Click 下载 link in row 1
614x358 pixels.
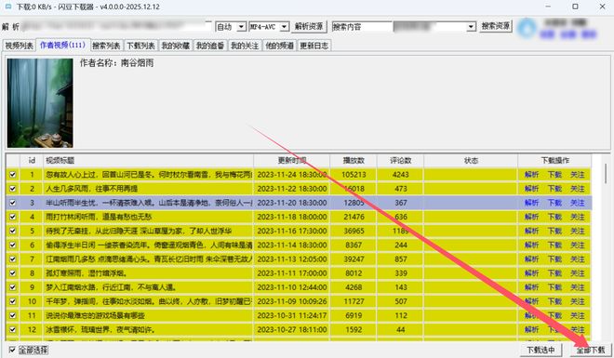click(554, 175)
